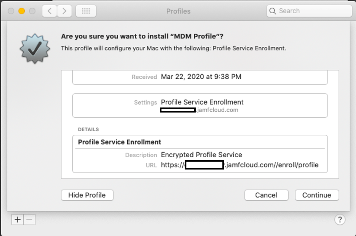Viewport: 356px width, 236px height.
Task: Remove profile with the minus button
Action: tap(30, 220)
